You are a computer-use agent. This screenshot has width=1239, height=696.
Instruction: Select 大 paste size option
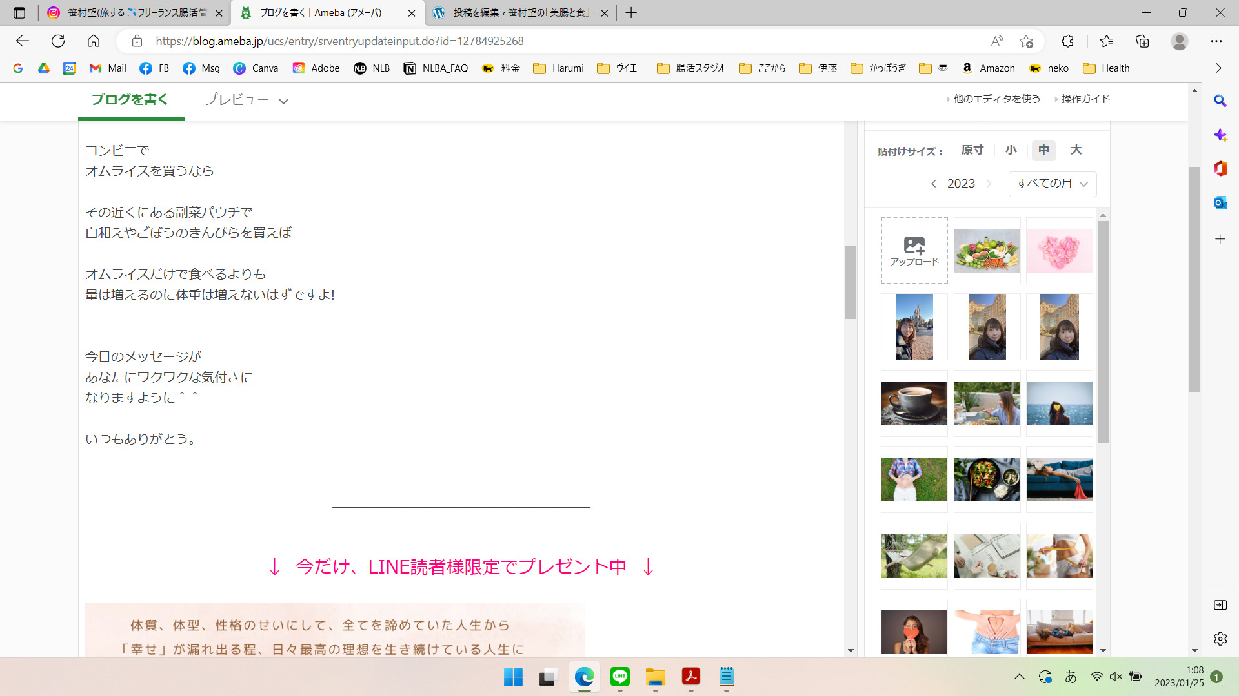tap(1076, 150)
